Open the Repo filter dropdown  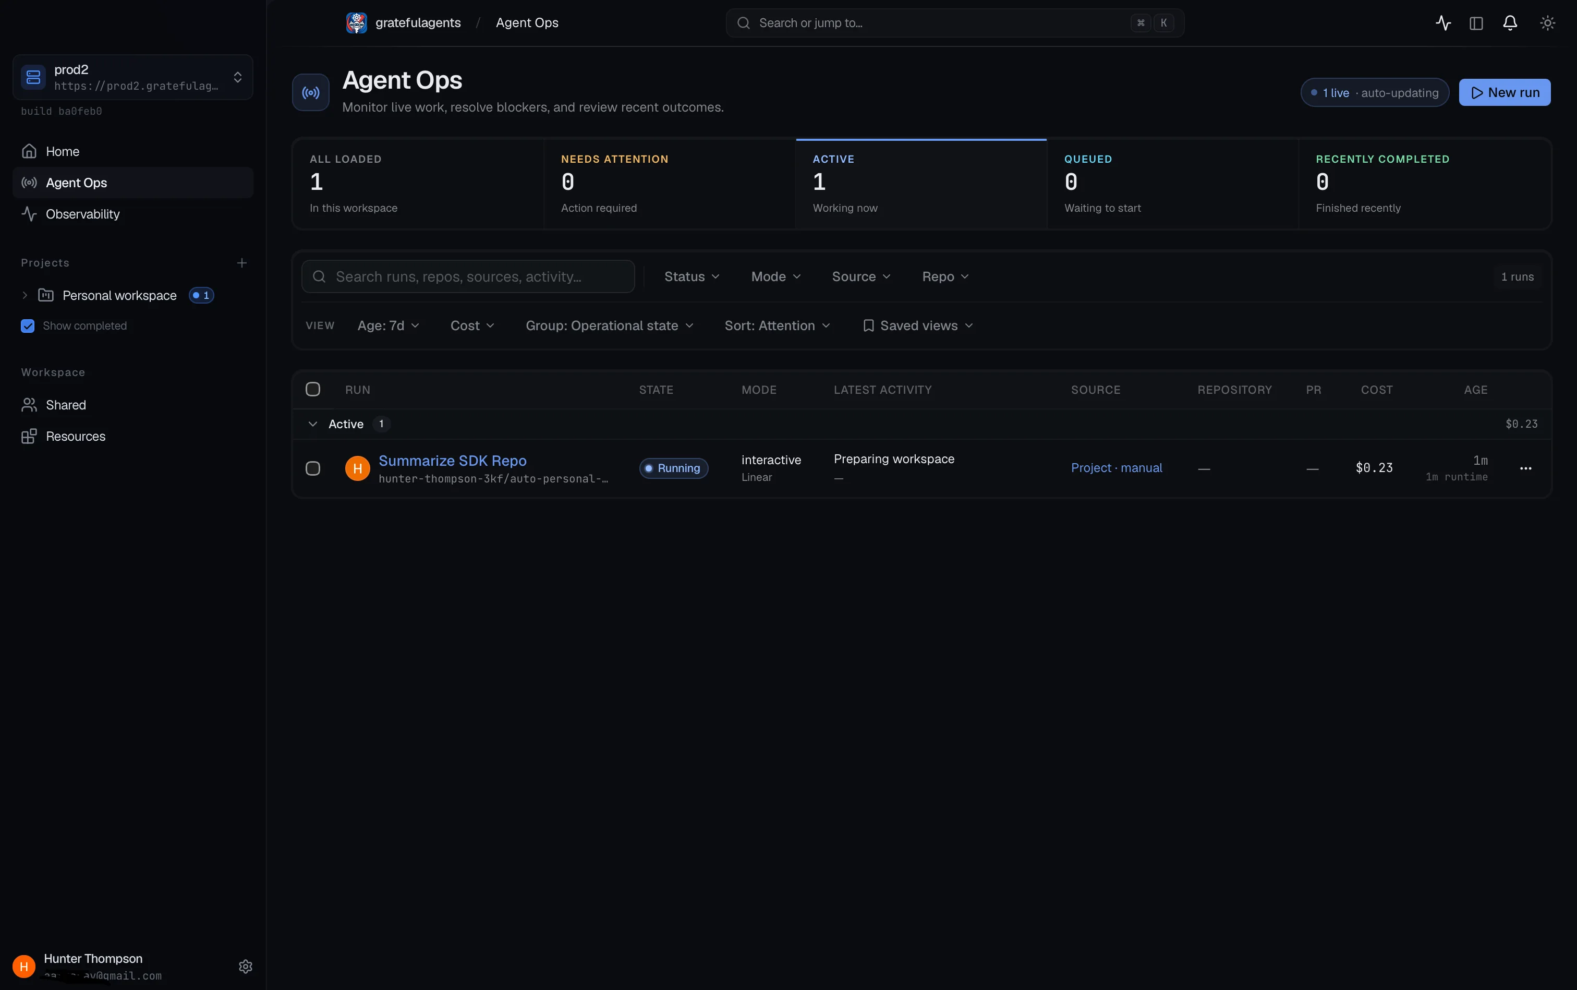(x=945, y=276)
